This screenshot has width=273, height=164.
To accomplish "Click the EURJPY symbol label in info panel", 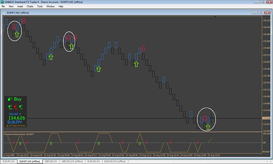I will point(14,122).
